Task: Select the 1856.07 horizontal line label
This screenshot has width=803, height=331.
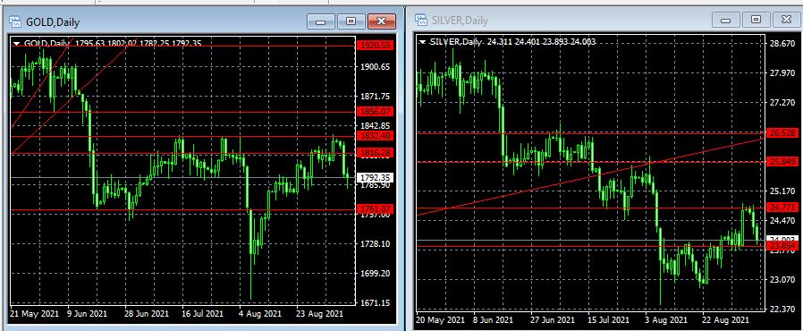Action: pos(376,111)
